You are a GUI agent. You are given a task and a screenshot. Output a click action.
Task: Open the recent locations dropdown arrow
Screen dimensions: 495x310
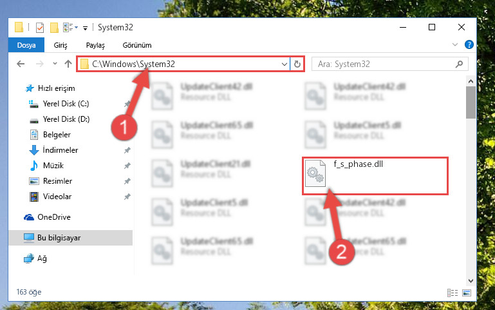55,64
